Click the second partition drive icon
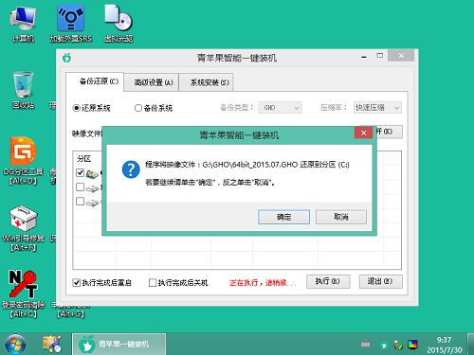The width and height of the screenshot is (474, 355). 92,188
